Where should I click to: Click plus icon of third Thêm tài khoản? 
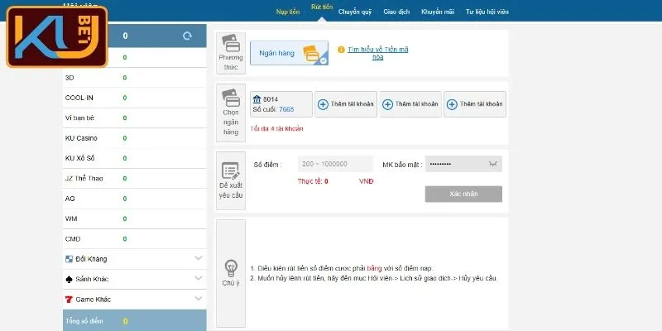(x=452, y=104)
